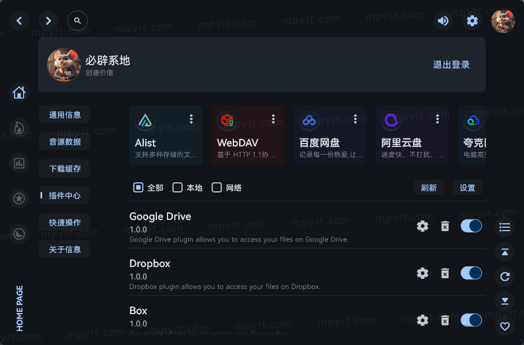Click the speaker volume icon
The height and width of the screenshot is (345, 524).
coord(443,21)
